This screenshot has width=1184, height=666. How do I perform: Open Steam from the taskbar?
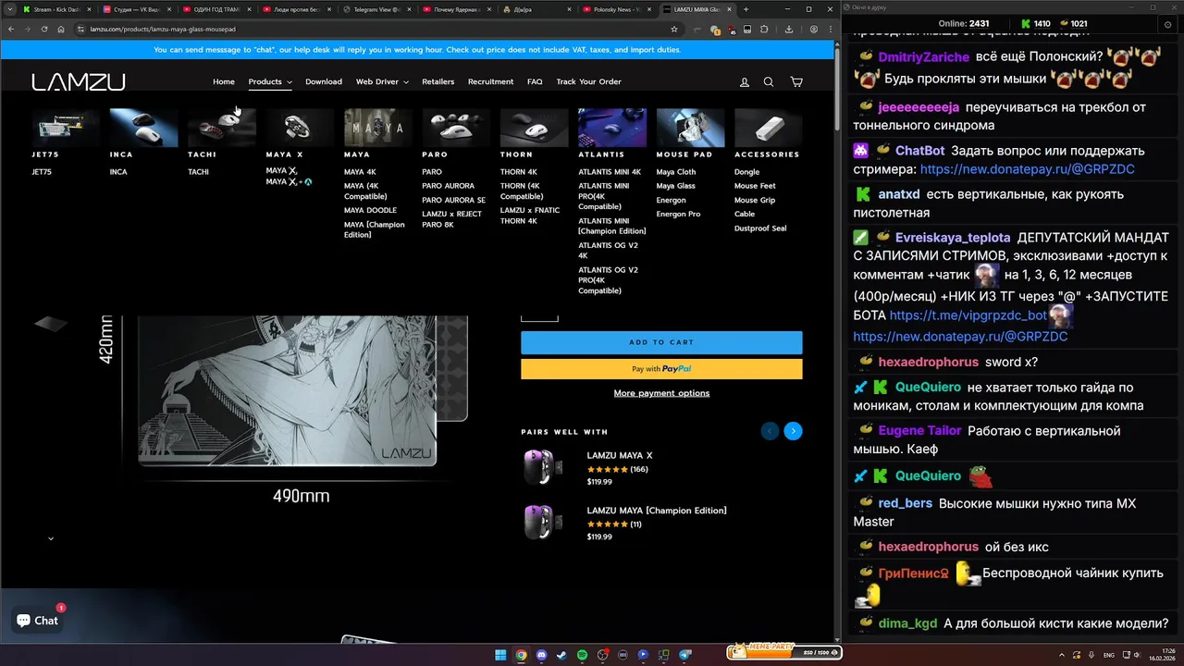[561, 655]
